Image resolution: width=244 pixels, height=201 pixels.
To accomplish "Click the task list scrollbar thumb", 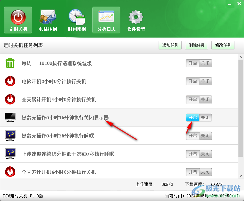I will [x=241, y=108].
